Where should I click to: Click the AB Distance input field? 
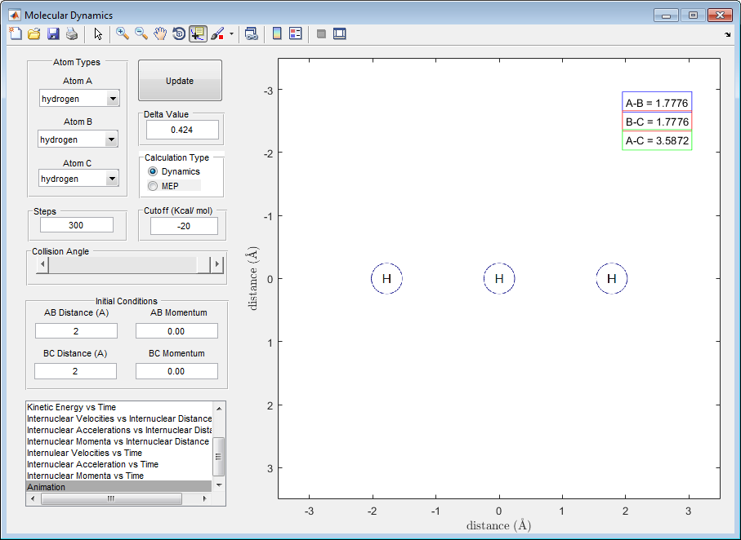point(76,331)
